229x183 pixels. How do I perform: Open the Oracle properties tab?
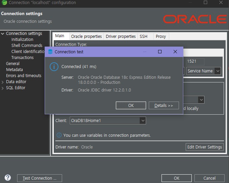tap(86, 36)
